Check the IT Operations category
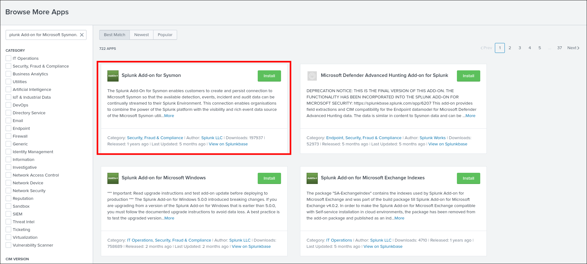Viewport: 587px width, 264px height. tap(8, 58)
